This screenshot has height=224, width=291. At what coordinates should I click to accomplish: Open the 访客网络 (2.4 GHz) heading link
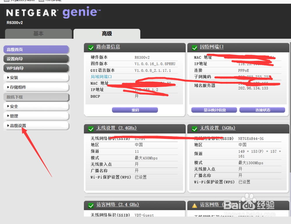[x=118, y=205]
